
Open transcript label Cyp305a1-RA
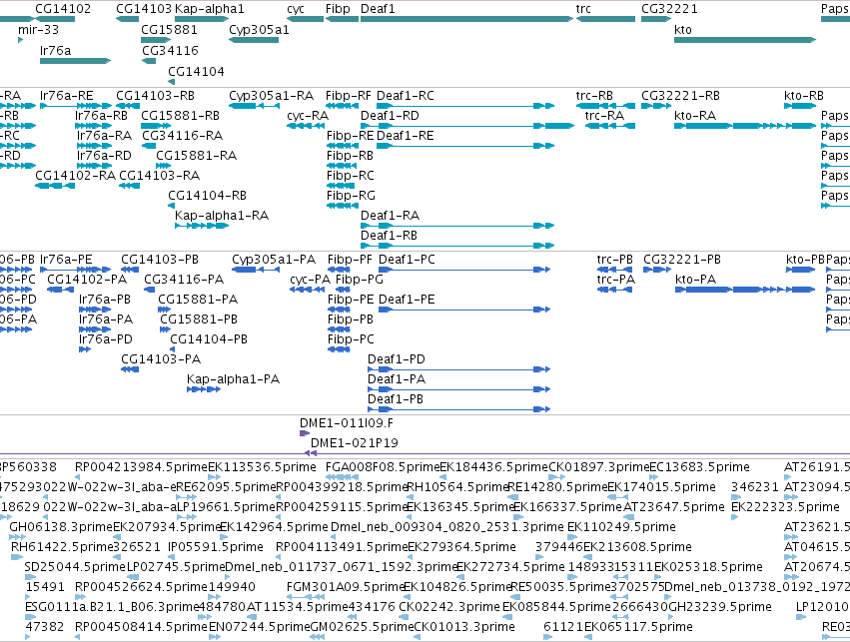tap(271, 96)
